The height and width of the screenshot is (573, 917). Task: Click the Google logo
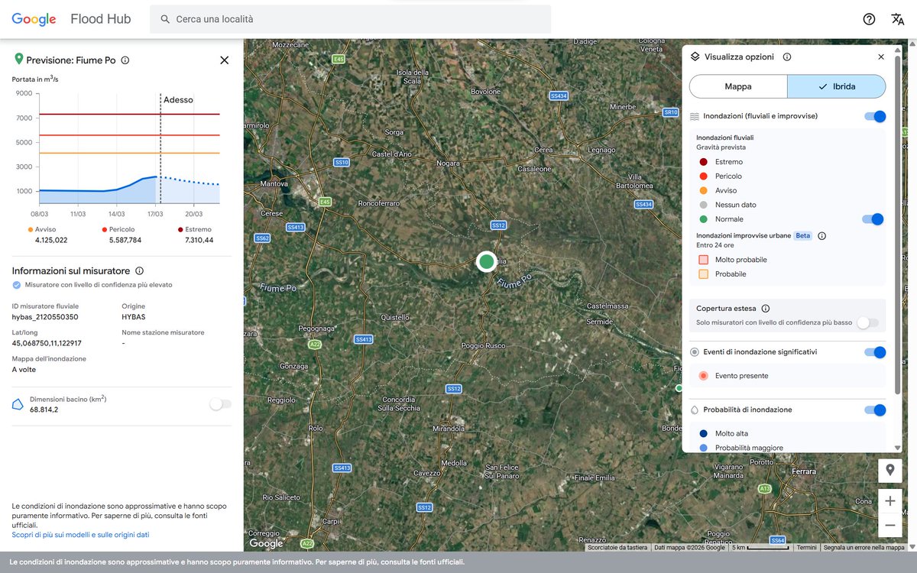34,19
